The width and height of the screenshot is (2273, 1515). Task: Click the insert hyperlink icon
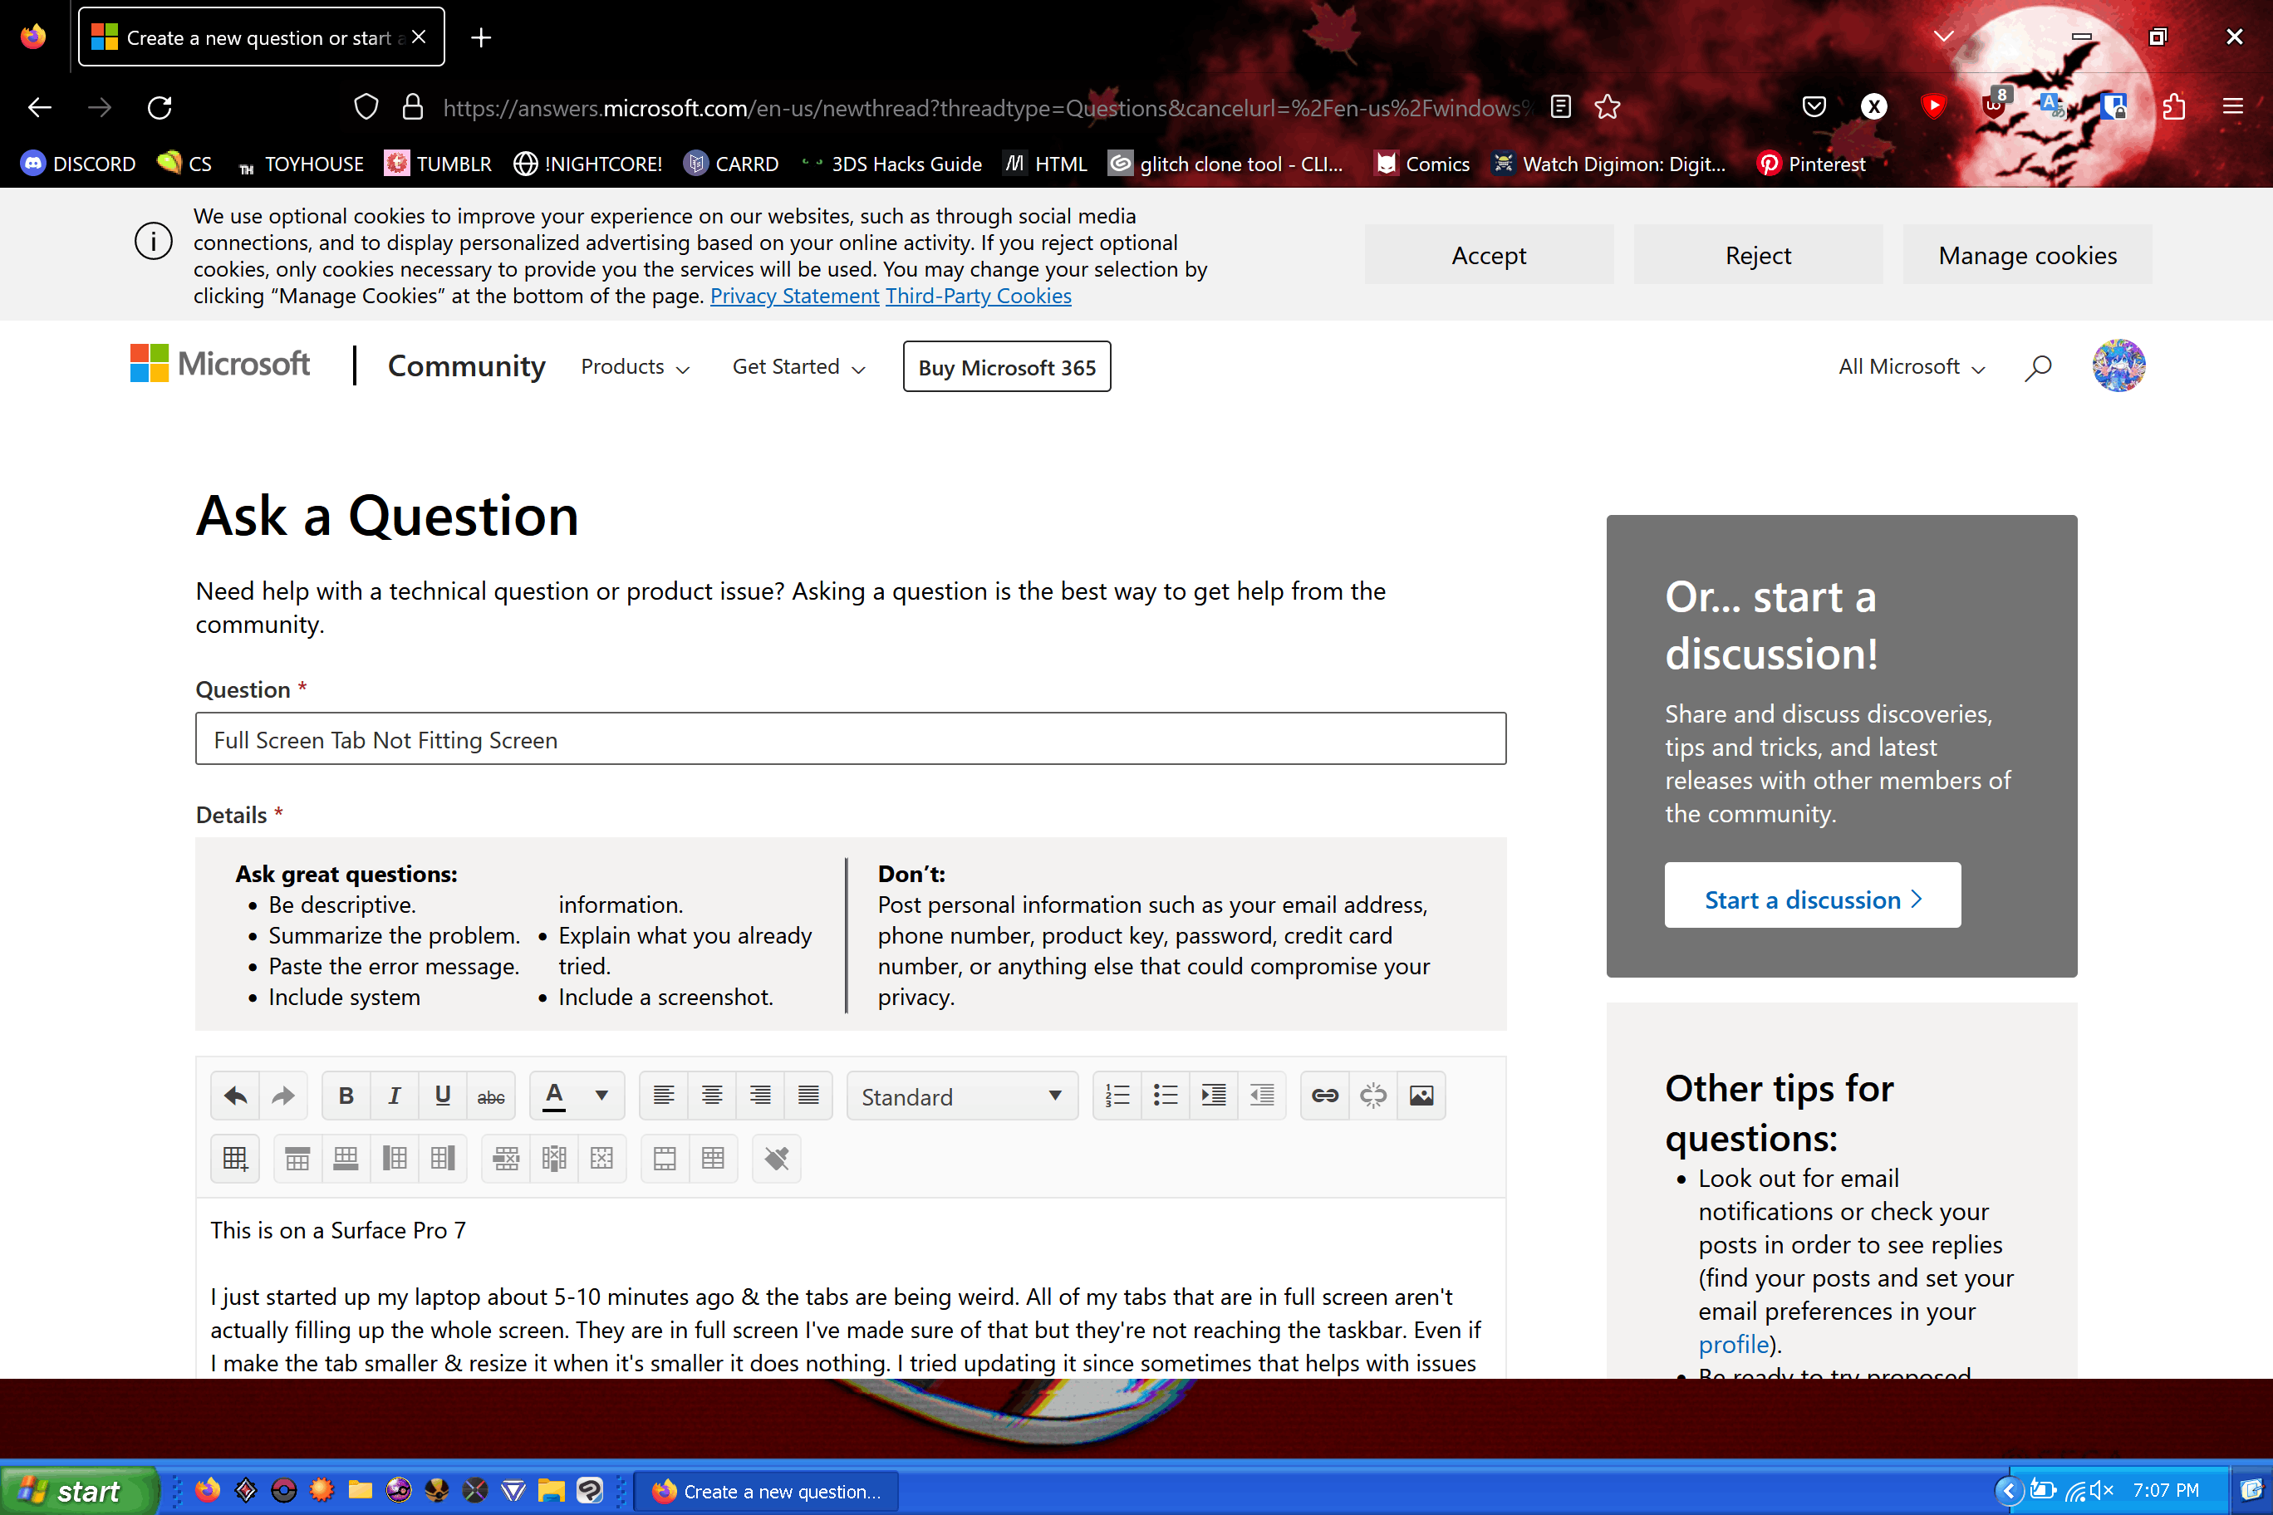point(1324,1095)
